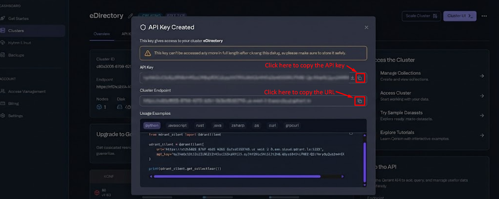The height and width of the screenshot is (199, 499).
Task: Open Get Started in the sidebar
Action: tap(18, 19)
